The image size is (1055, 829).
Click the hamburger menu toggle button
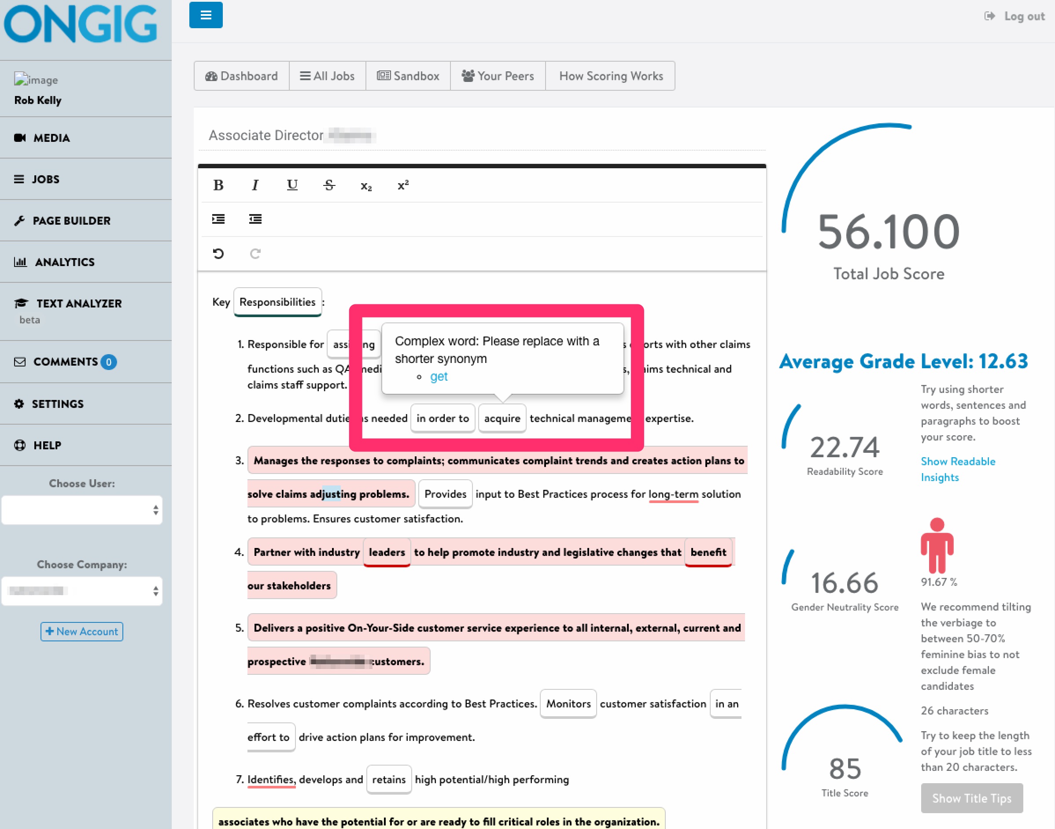(x=206, y=15)
